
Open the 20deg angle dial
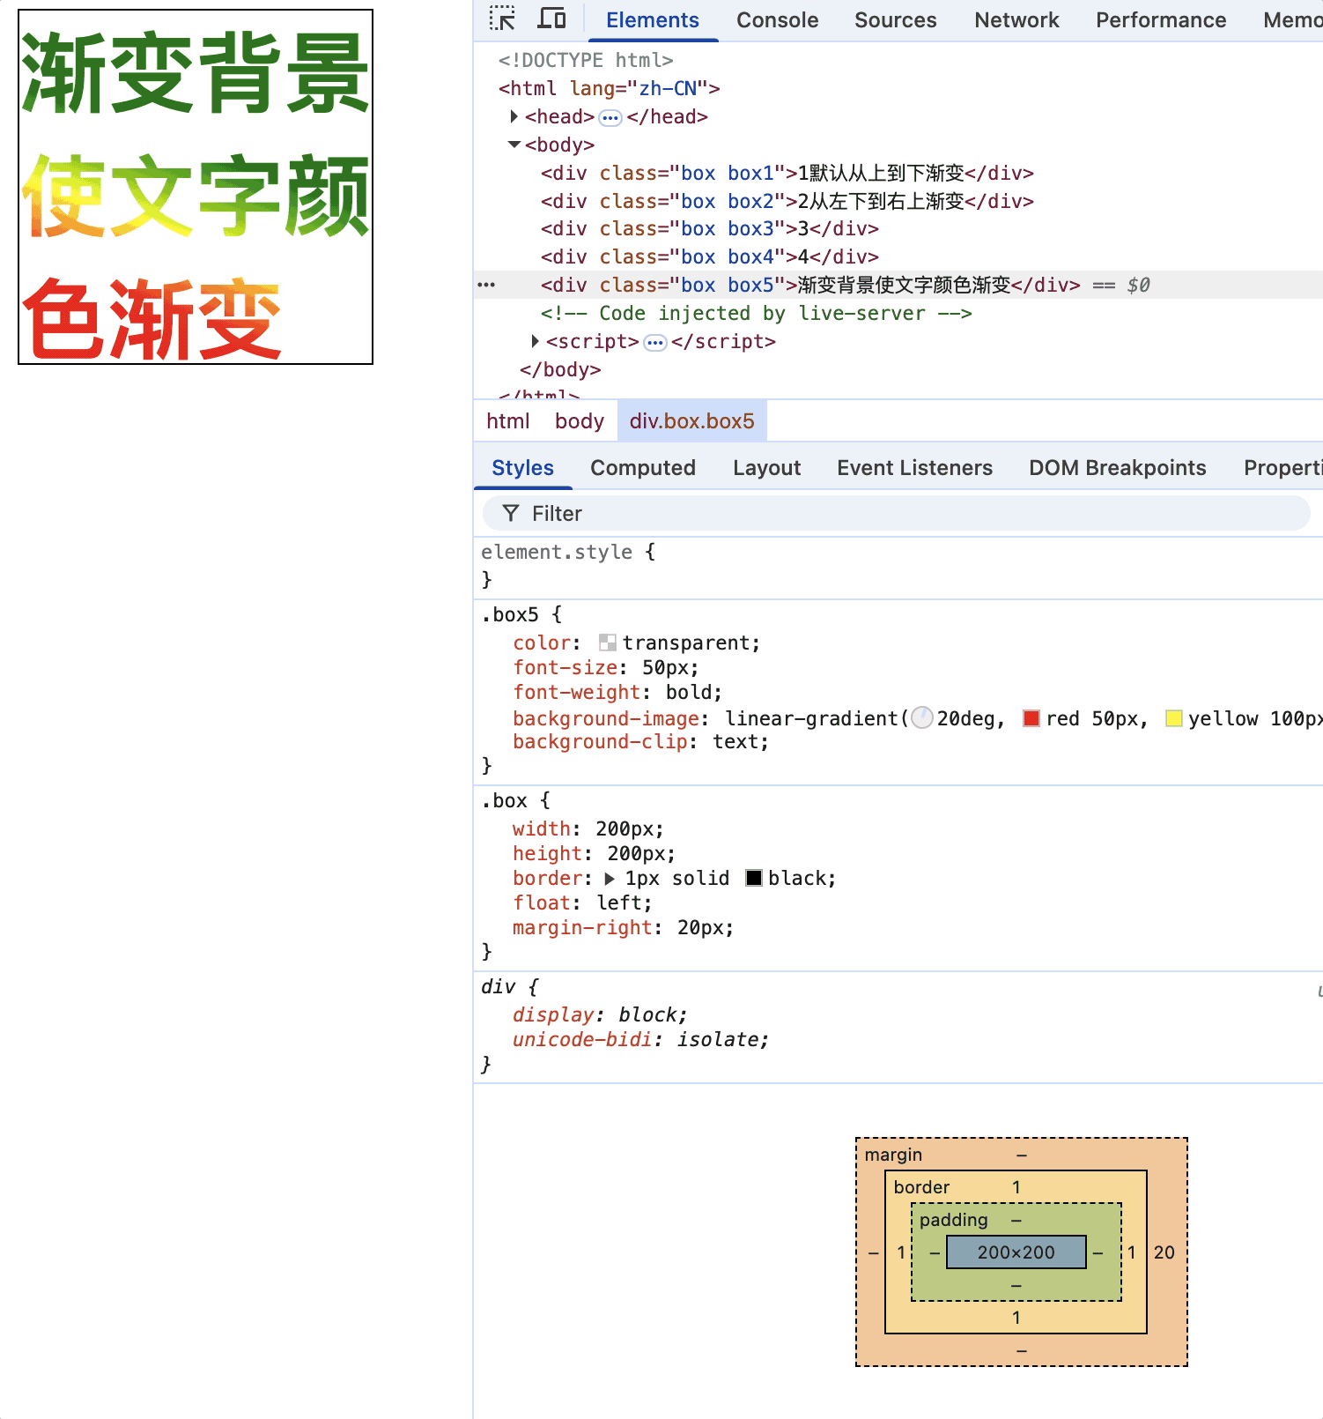922,718
